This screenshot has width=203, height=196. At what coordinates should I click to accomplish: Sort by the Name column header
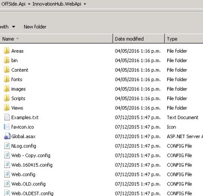tap(56, 39)
